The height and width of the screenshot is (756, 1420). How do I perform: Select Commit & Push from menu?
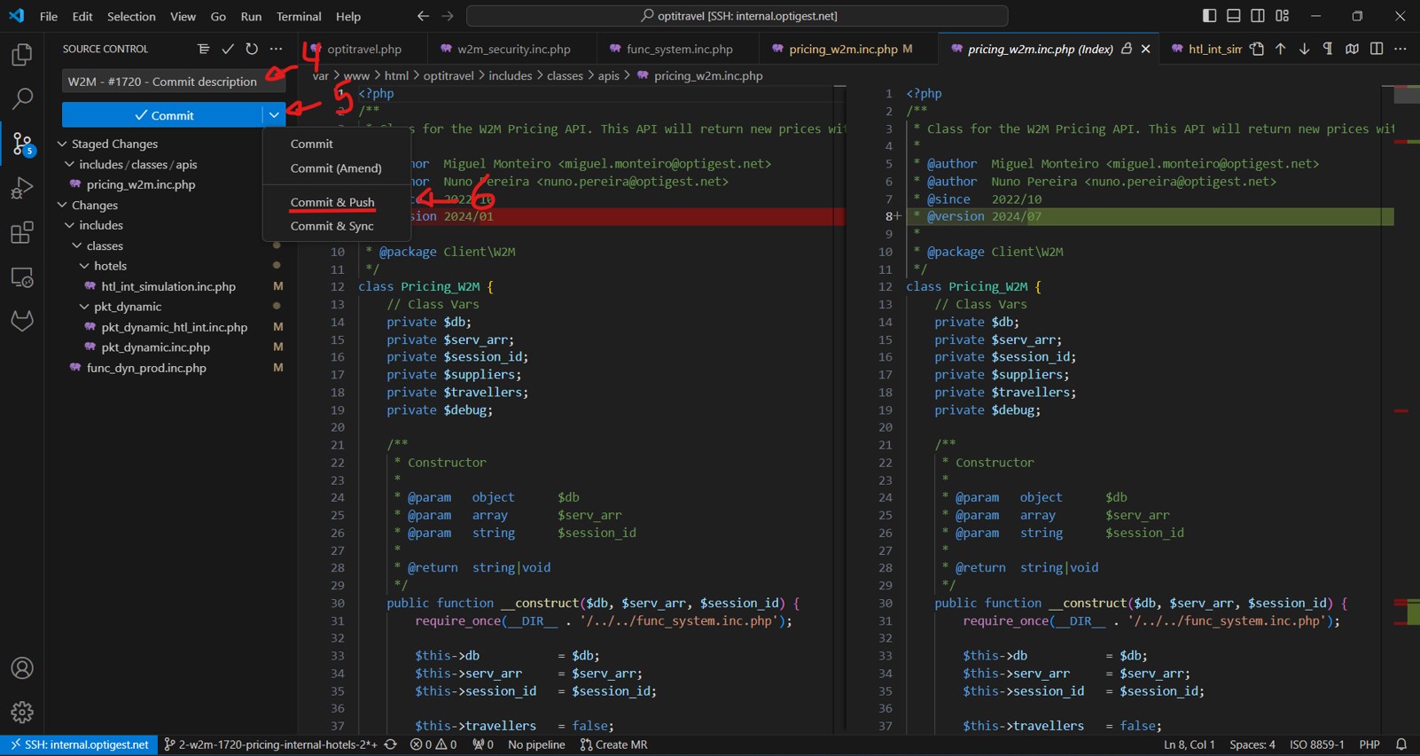coord(332,202)
